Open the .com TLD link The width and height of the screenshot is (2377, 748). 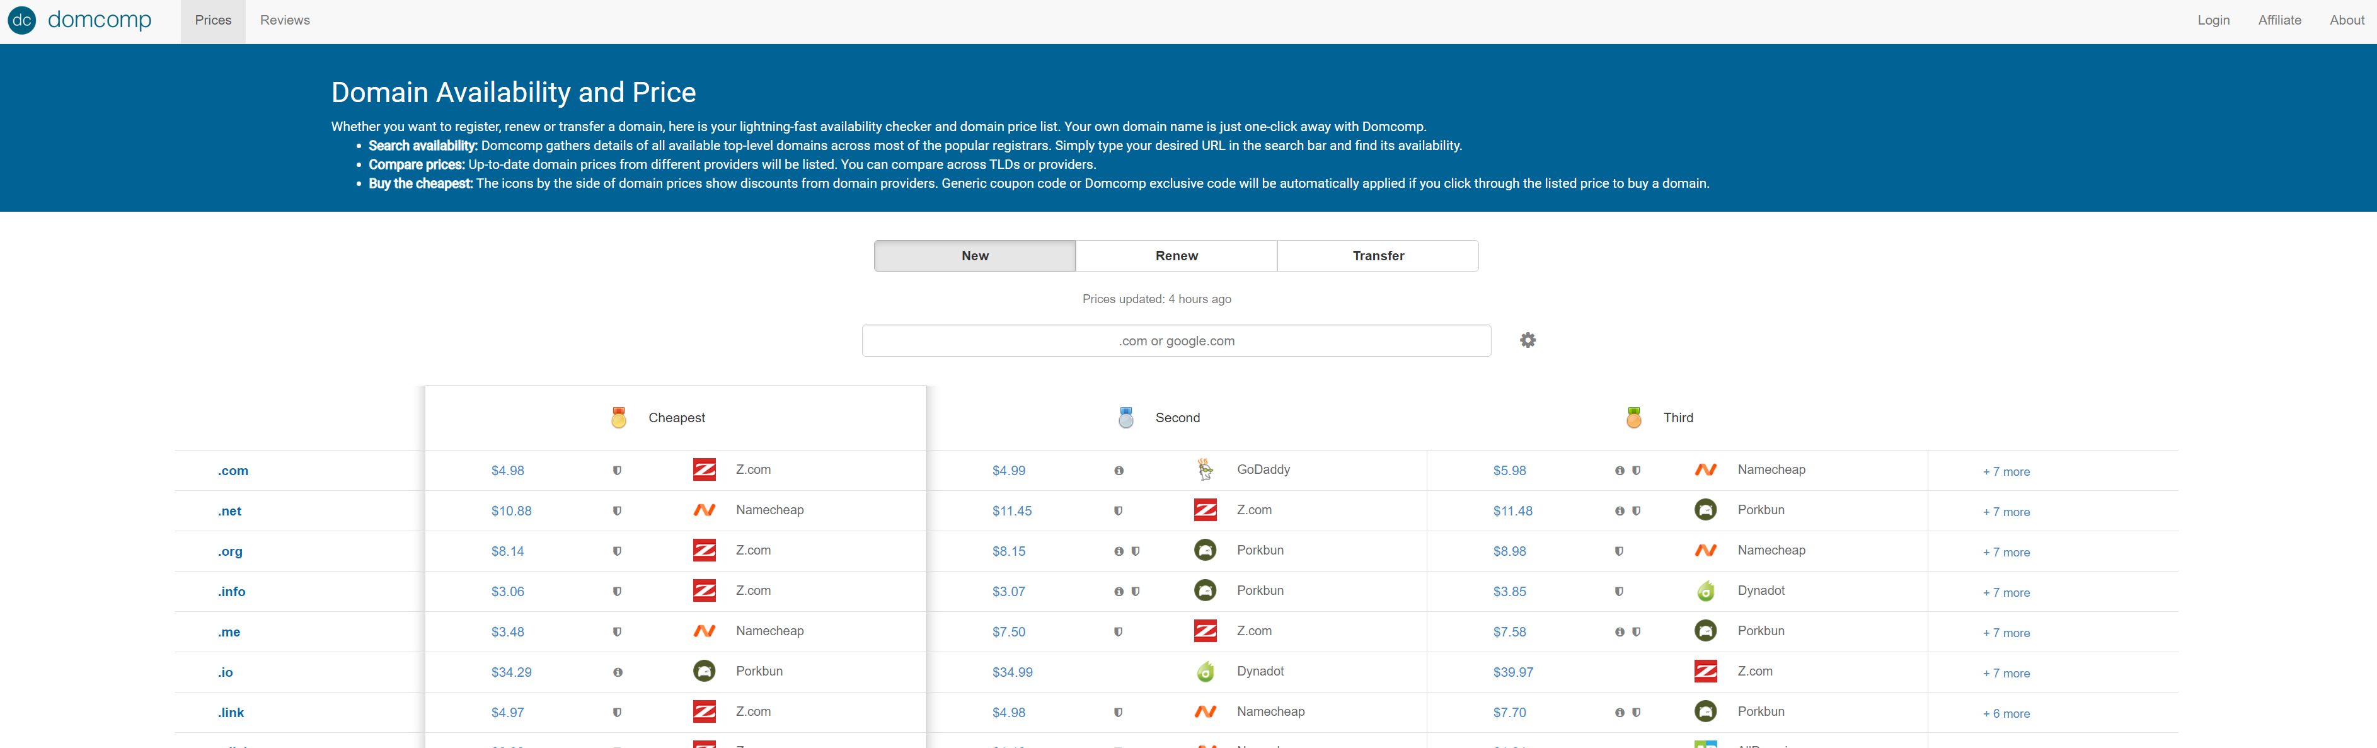tap(233, 471)
